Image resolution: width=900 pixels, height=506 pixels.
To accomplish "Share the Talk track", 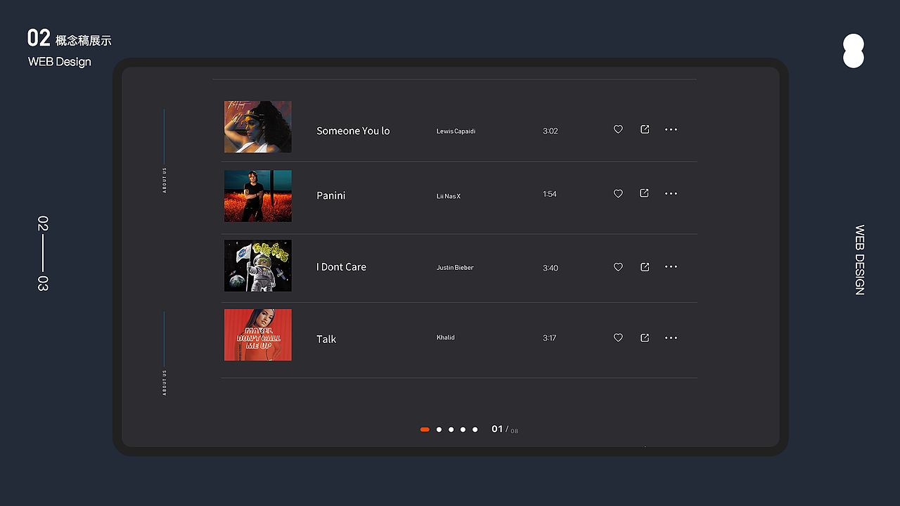I will 645,338.
